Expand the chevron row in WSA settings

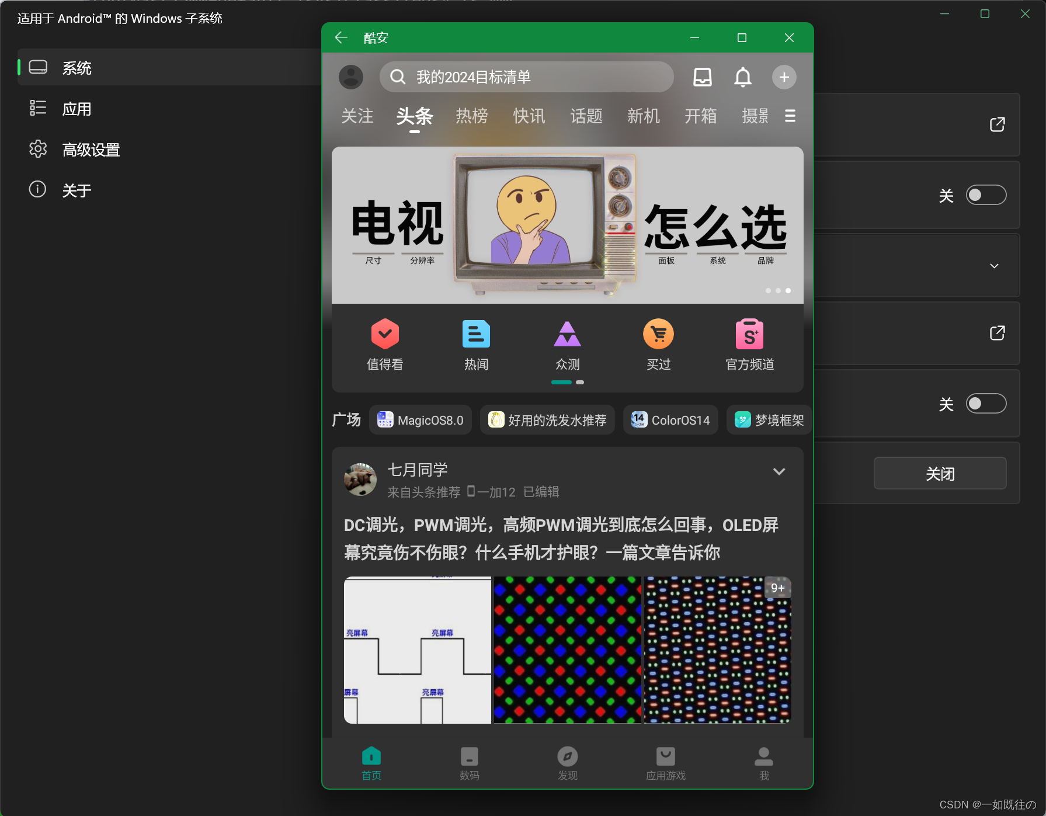pos(995,266)
